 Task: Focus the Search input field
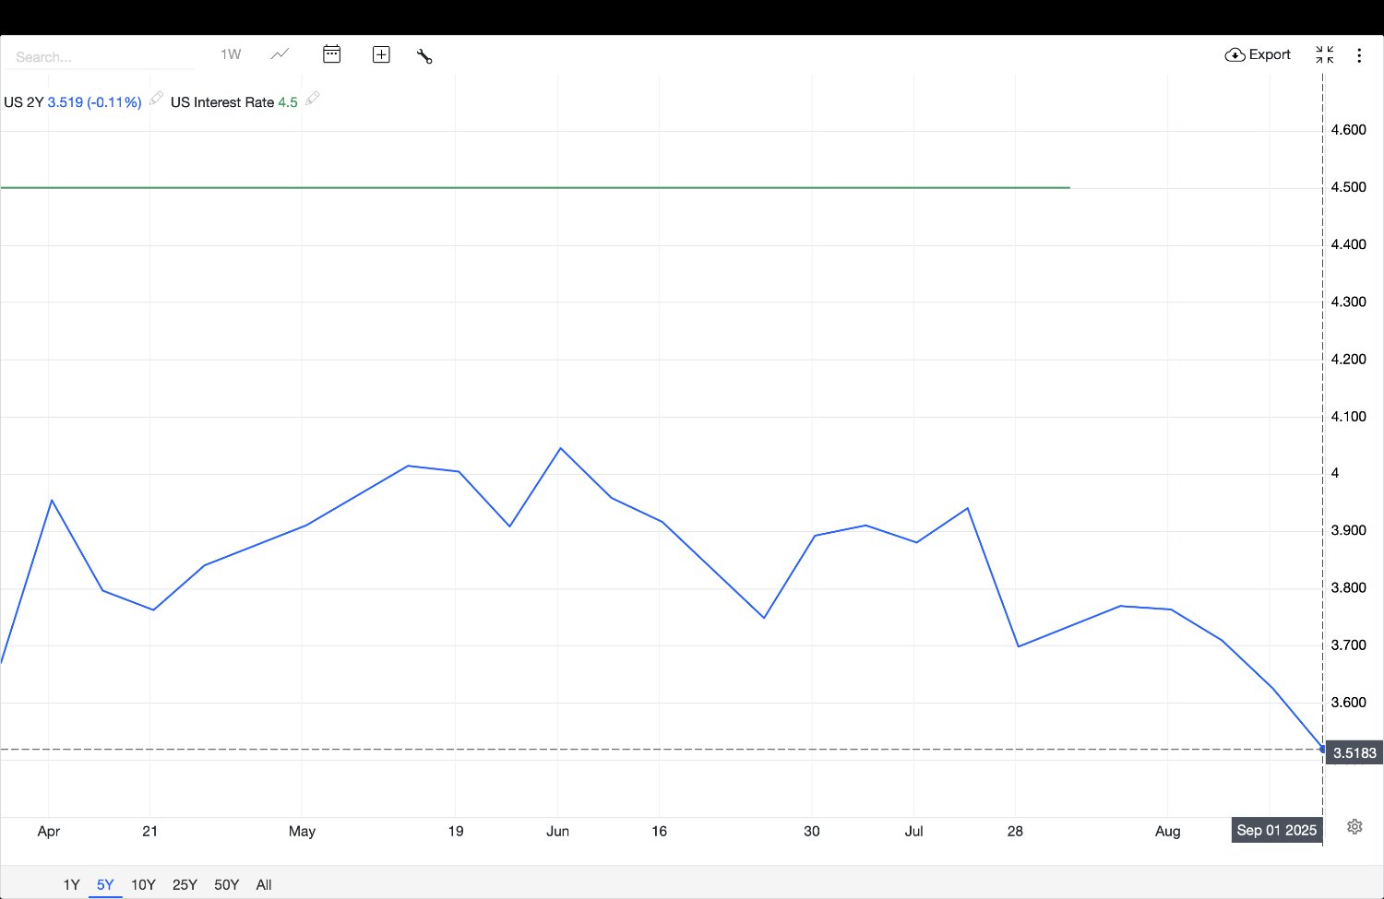point(101,57)
